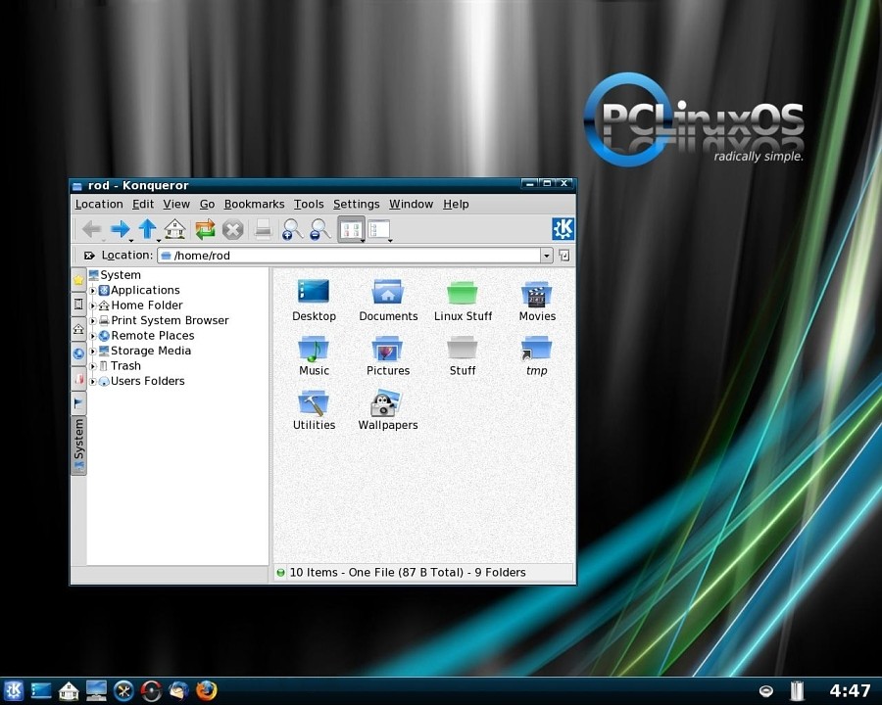Select the vertical System sidebar tab
882x705 pixels.
pyautogui.click(x=78, y=446)
